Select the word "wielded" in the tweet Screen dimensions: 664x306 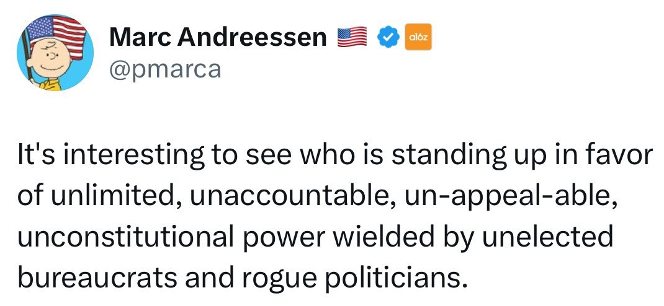(x=378, y=235)
